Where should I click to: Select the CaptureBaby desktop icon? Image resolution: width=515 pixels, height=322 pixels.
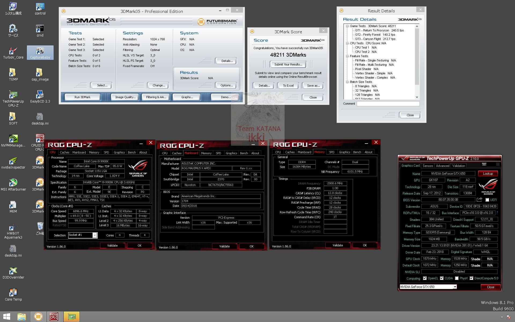click(x=40, y=53)
